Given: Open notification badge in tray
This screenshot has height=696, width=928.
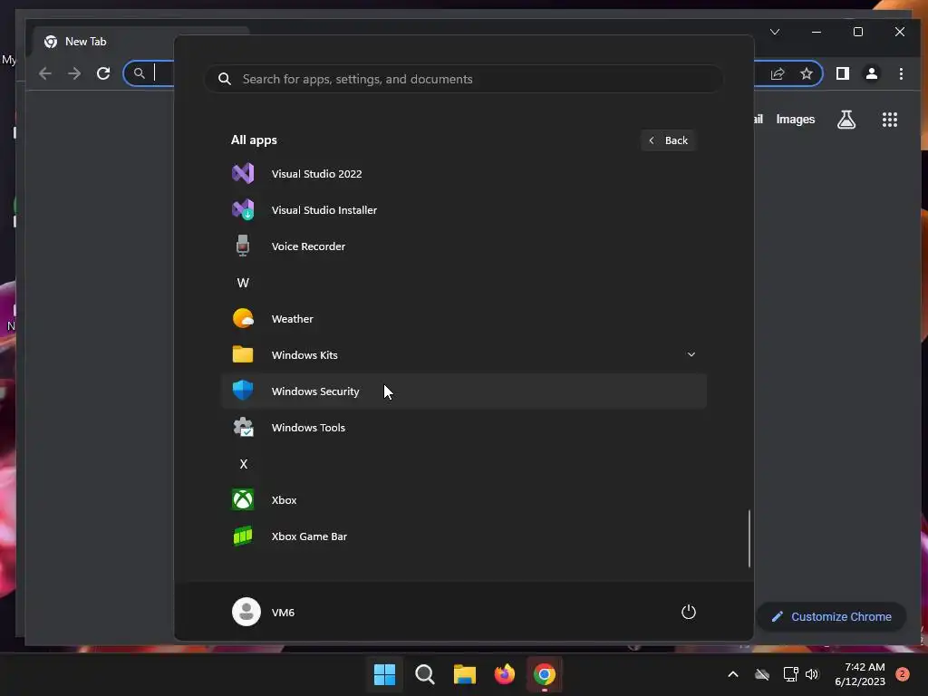Looking at the screenshot, I should point(903,674).
